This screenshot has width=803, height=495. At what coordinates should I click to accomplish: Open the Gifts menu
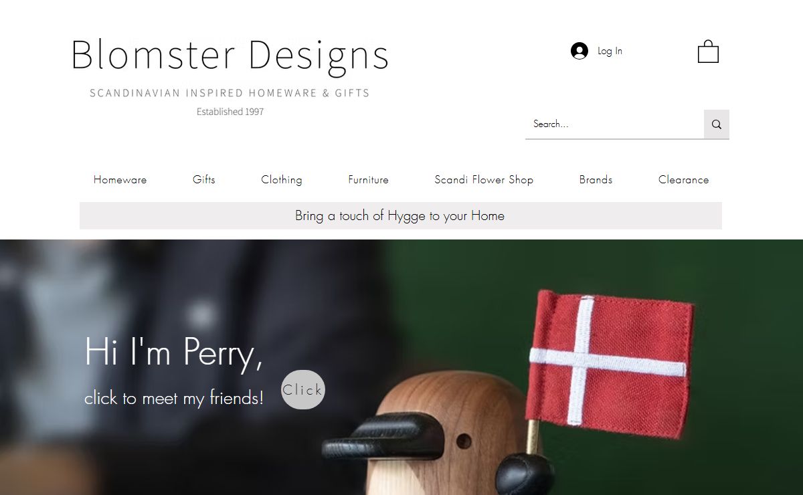click(204, 179)
